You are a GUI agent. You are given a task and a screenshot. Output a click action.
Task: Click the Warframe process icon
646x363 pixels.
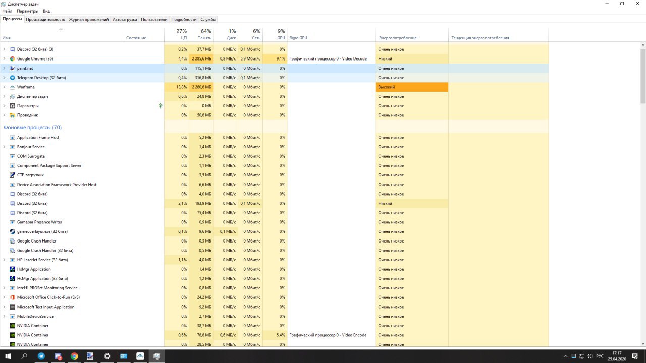click(x=13, y=87)
